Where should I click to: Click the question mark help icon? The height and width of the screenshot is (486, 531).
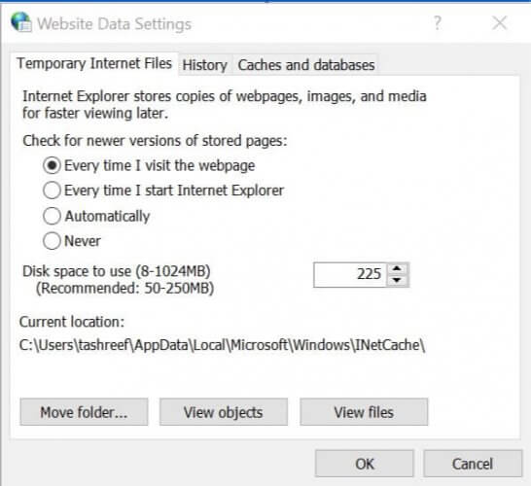pyautogui.click(x=438, y=23)
